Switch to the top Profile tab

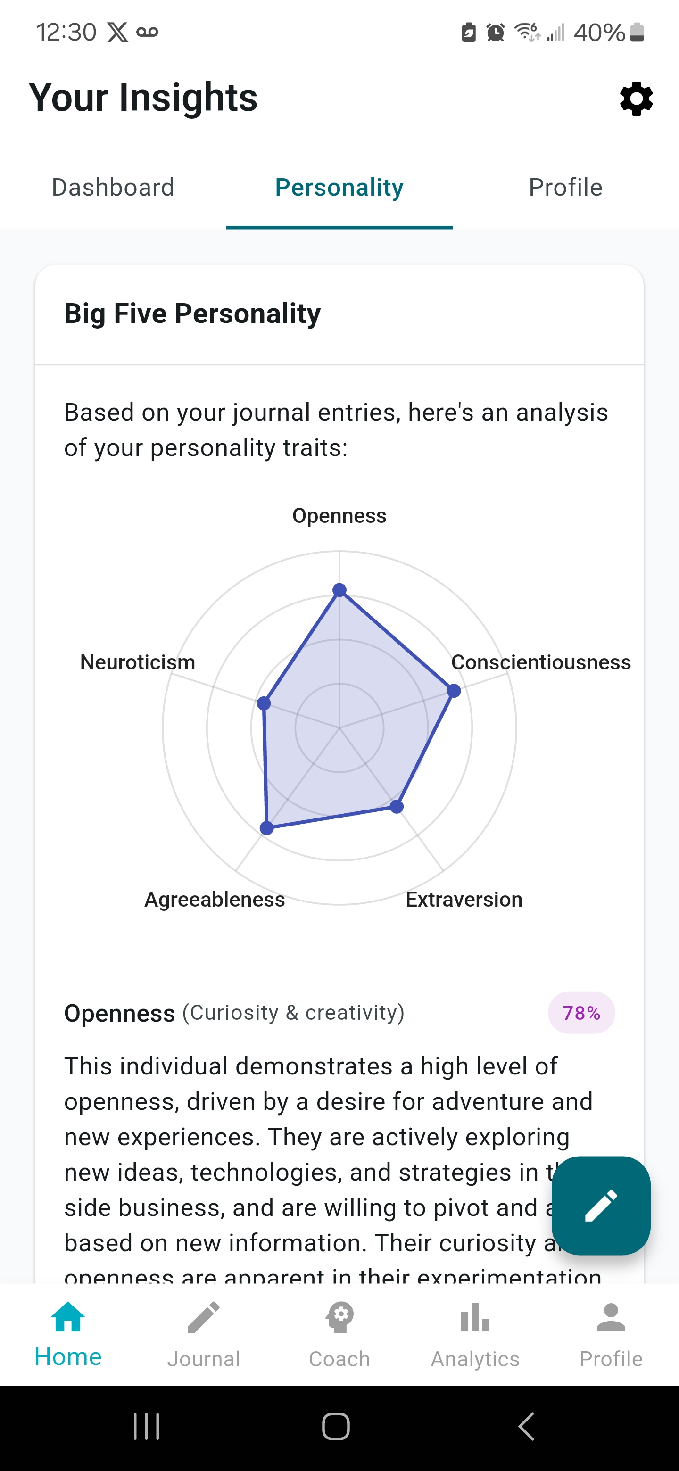click(565, 187)
